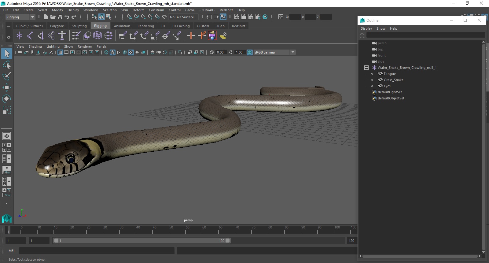
Task: Click the Open Scene folder icon
Action: tap(53, 17)
